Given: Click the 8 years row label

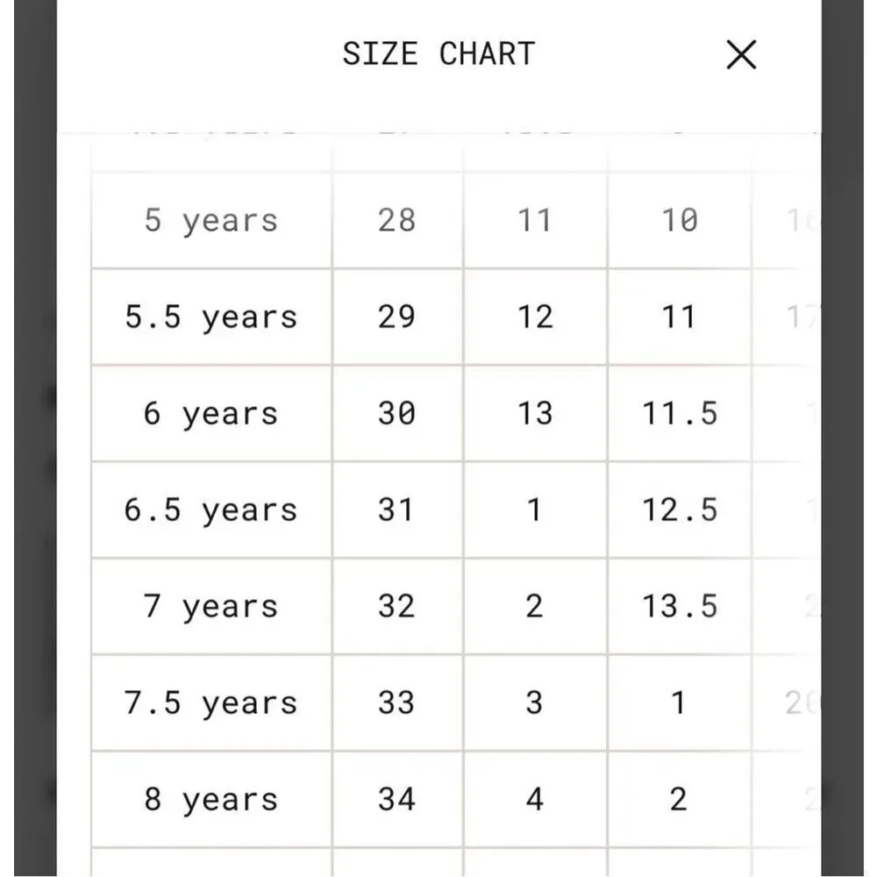Looking at the screenshot, I should click(211, 800).
